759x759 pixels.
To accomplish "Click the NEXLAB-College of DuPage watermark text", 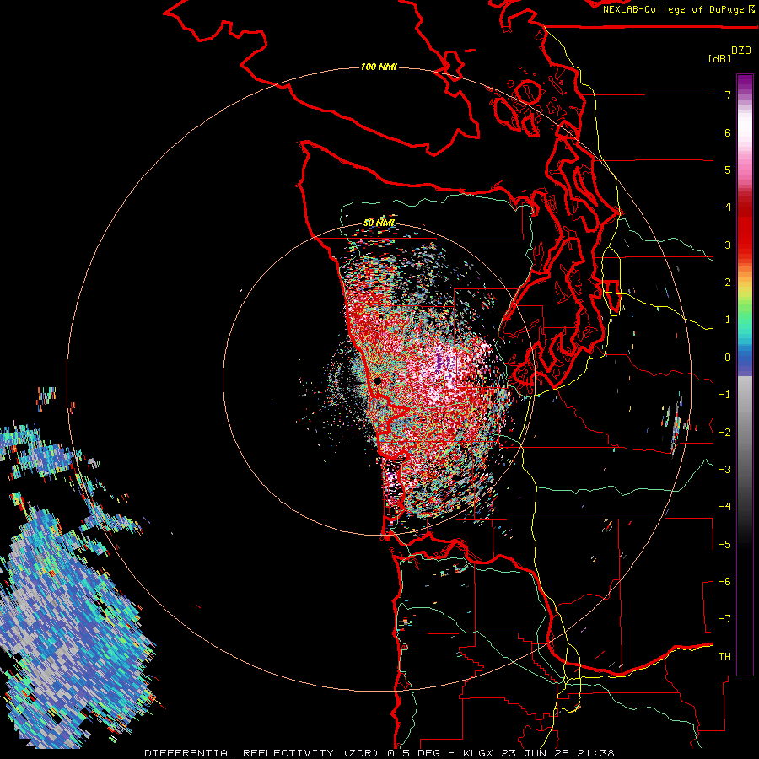I will pos(673,9).
